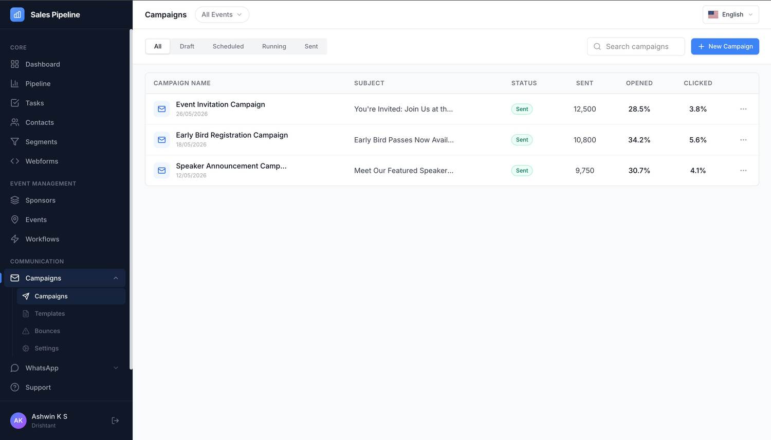Click the AK user avatar
The height and width of the screenshot is (440, 771).
coord(19,420)
